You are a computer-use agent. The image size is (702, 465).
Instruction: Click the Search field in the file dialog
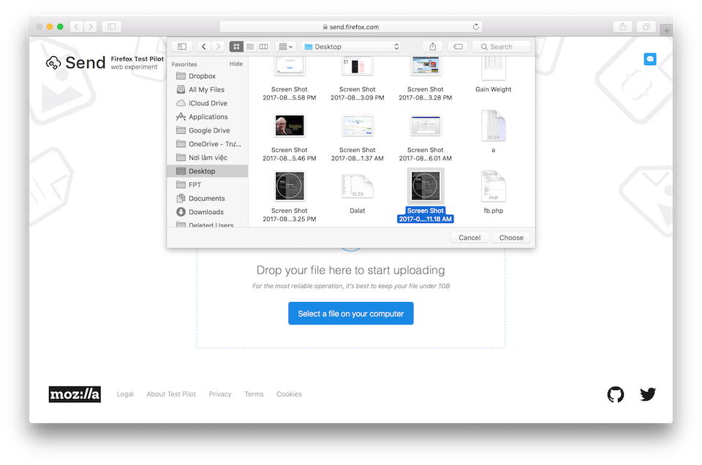tap(502, 47)
